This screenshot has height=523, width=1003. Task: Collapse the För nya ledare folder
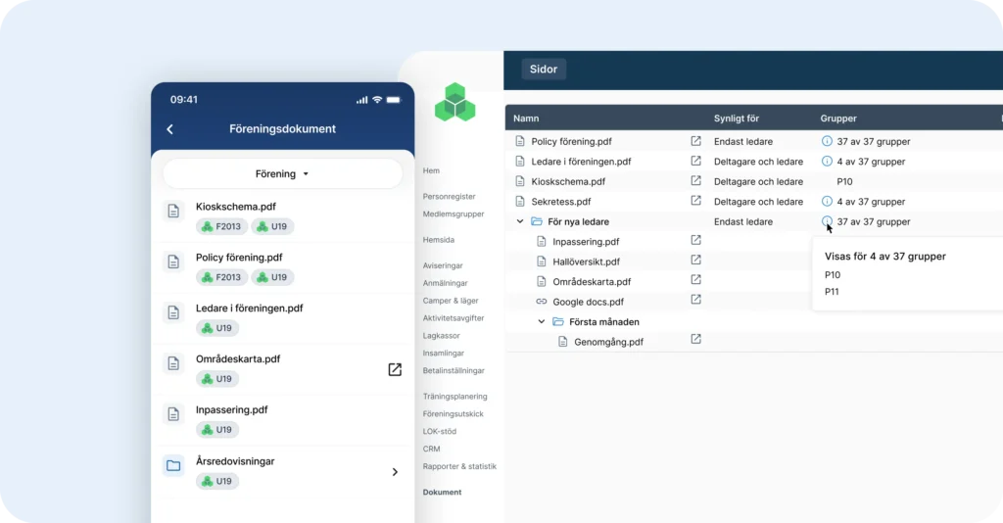click(520, 222)
